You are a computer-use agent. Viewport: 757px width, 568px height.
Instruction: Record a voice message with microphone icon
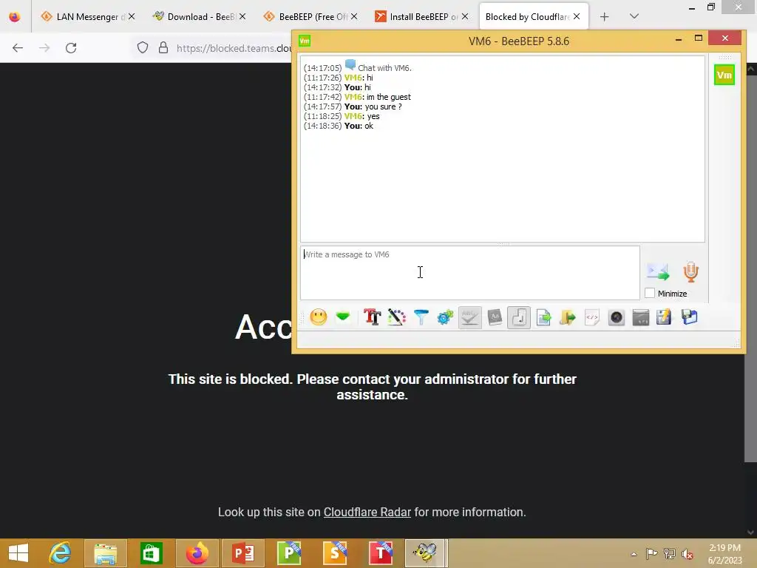pos(691,272)
